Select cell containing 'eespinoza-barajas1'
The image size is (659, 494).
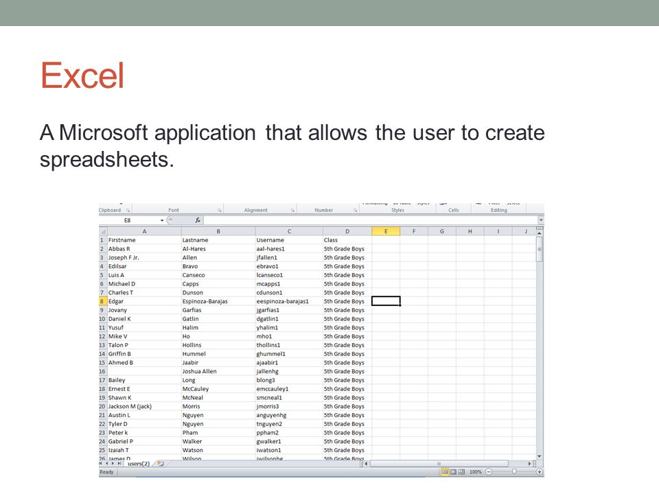(289, 301)
